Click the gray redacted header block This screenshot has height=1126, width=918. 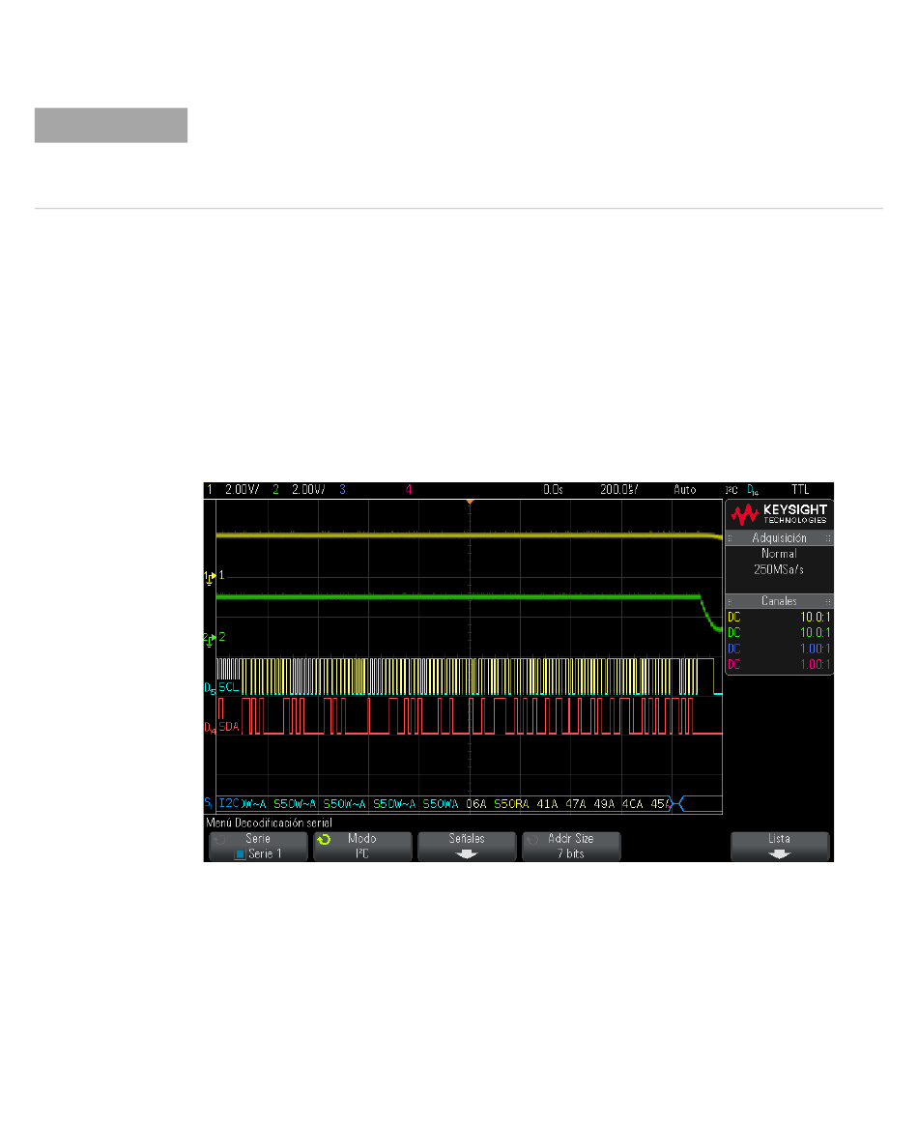point(111,126)
